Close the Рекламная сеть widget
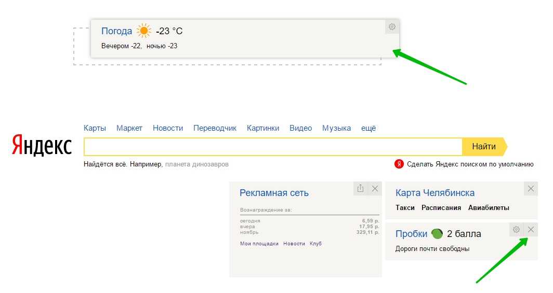 point(375,189)
